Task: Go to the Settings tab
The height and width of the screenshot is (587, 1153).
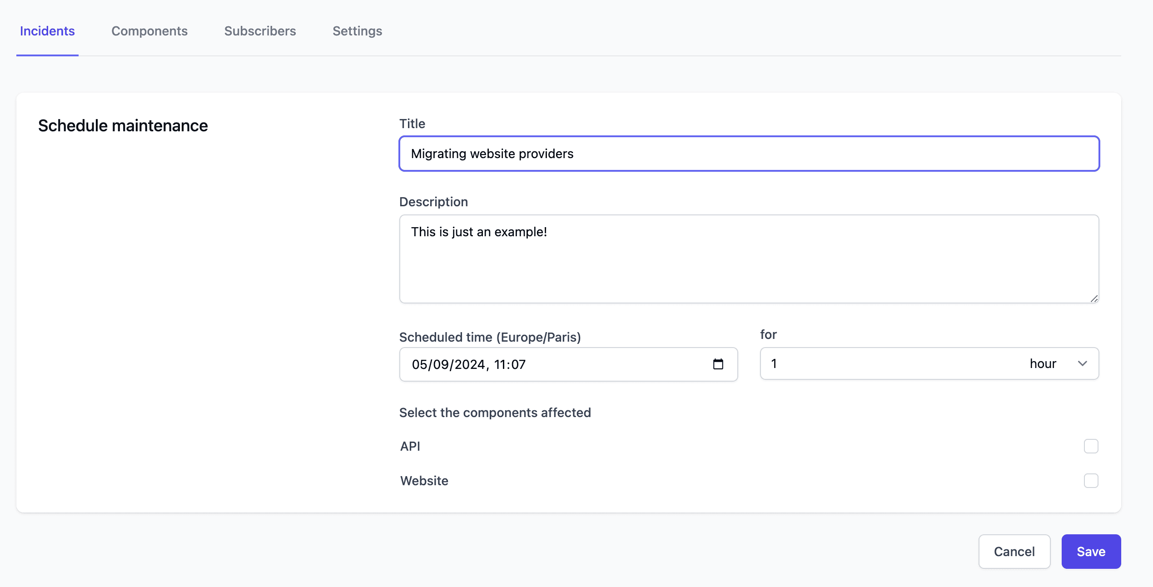Action: (x=357, y=31)
